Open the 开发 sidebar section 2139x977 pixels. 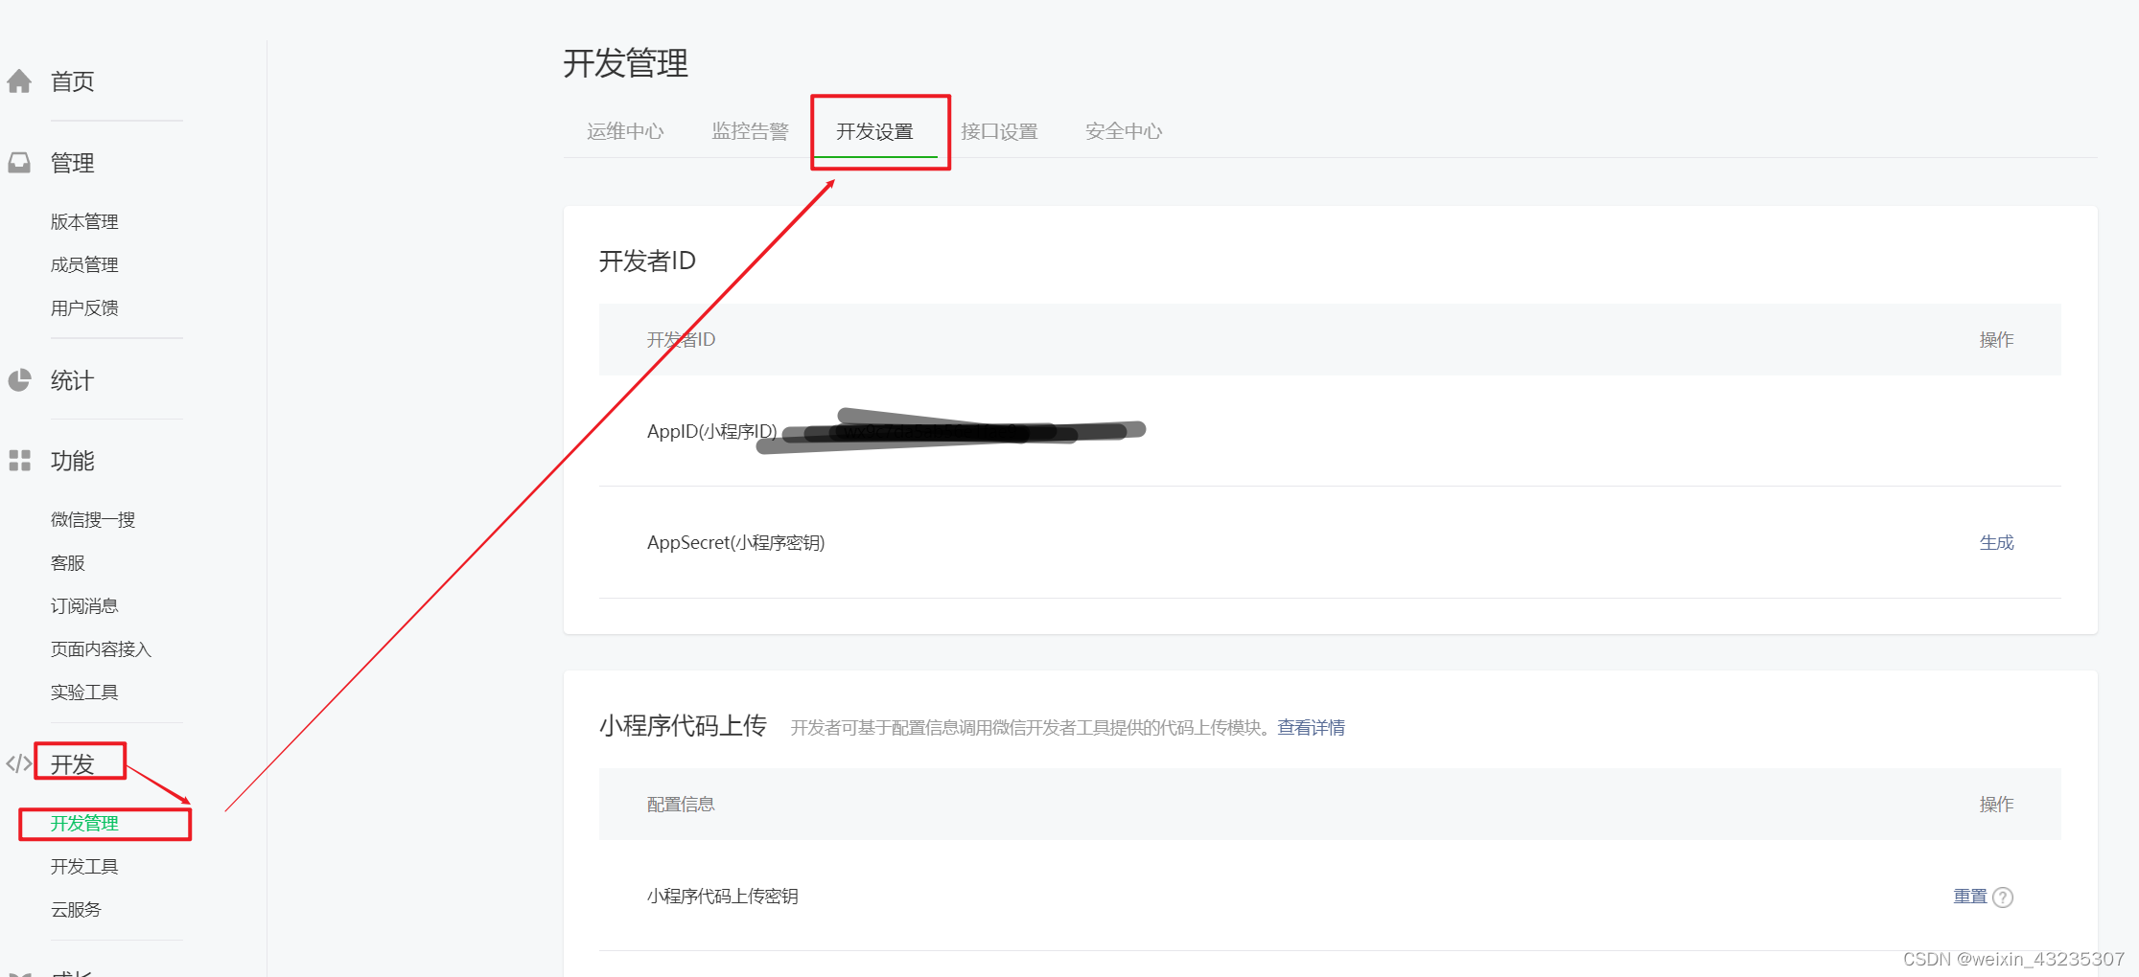(73, 763)
